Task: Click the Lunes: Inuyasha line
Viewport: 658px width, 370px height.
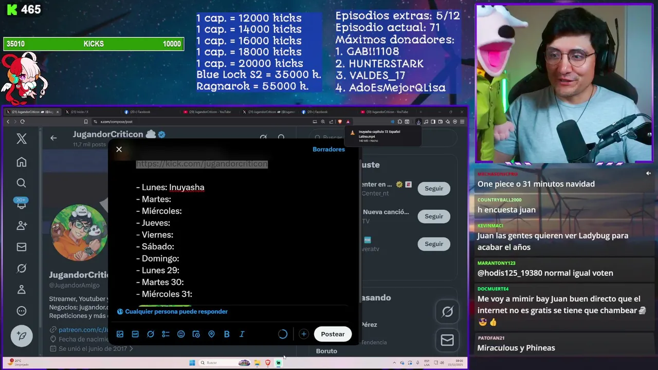Action: click(170, 188)
